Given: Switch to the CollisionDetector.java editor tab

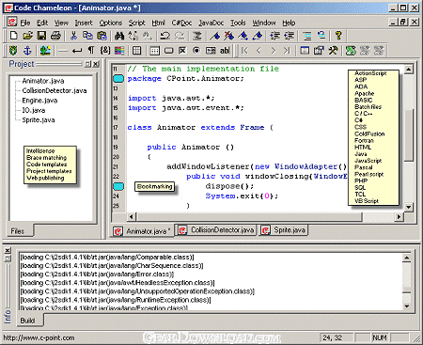Looking at the screenshot, I should click(x=216, y=230).
